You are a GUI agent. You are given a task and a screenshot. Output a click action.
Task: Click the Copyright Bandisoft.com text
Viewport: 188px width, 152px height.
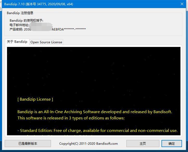pyautogui.click(x=88, y=144)
